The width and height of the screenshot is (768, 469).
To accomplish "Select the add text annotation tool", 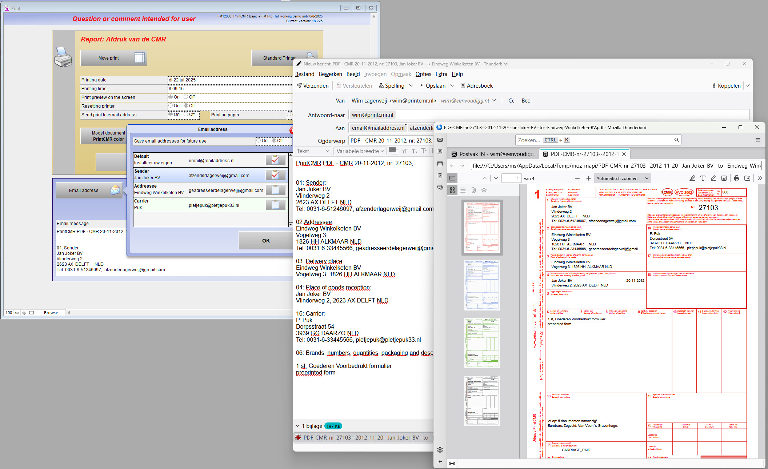I will 703,178.
